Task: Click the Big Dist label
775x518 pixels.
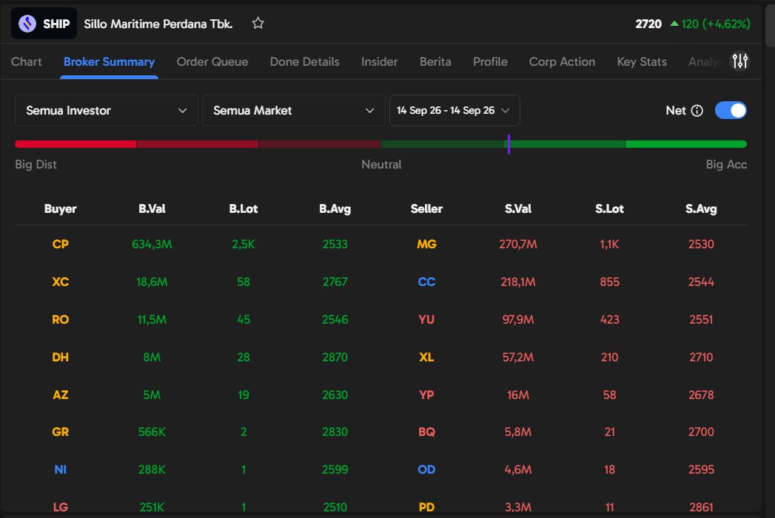Action: [x=36, y=164]
